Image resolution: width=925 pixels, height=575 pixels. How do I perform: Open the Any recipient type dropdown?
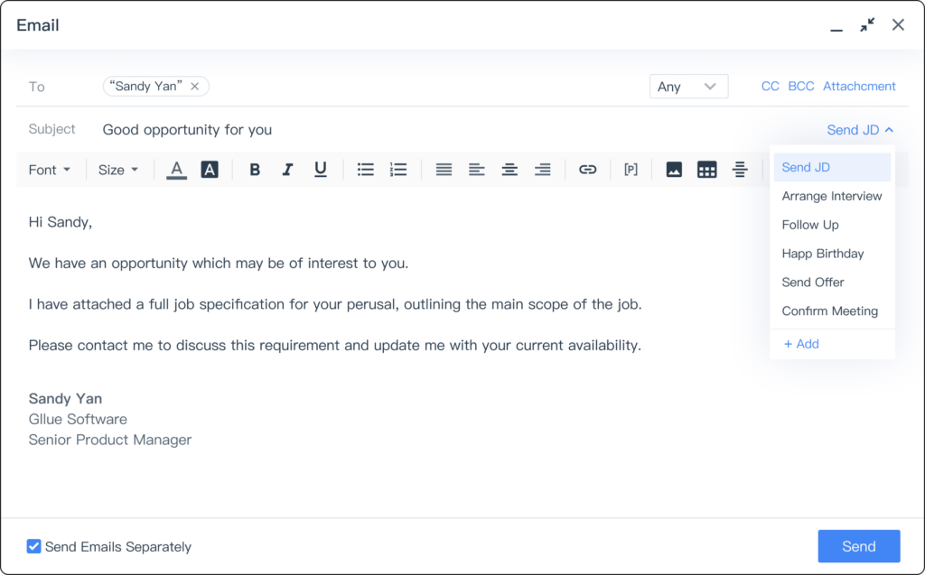(688, 86)
